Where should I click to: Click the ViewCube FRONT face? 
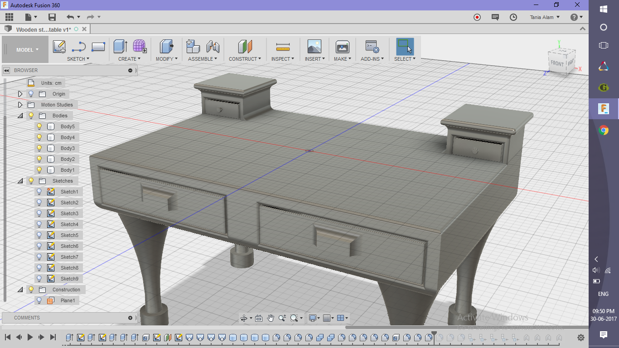click(x=557, y=63)
